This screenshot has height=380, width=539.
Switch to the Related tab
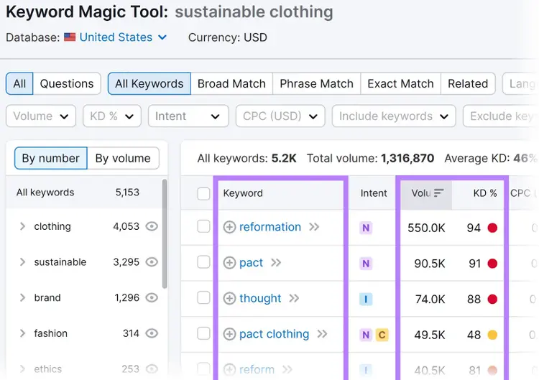[468, 83]
